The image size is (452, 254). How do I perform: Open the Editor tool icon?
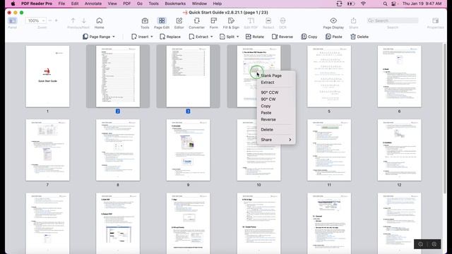179,20
